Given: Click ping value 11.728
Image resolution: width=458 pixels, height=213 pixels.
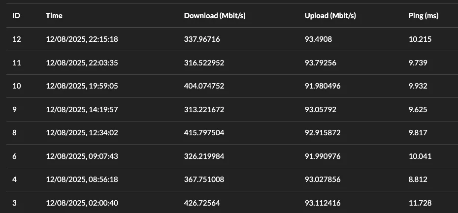Looking at the screenshot, I should tap(420, 203).
